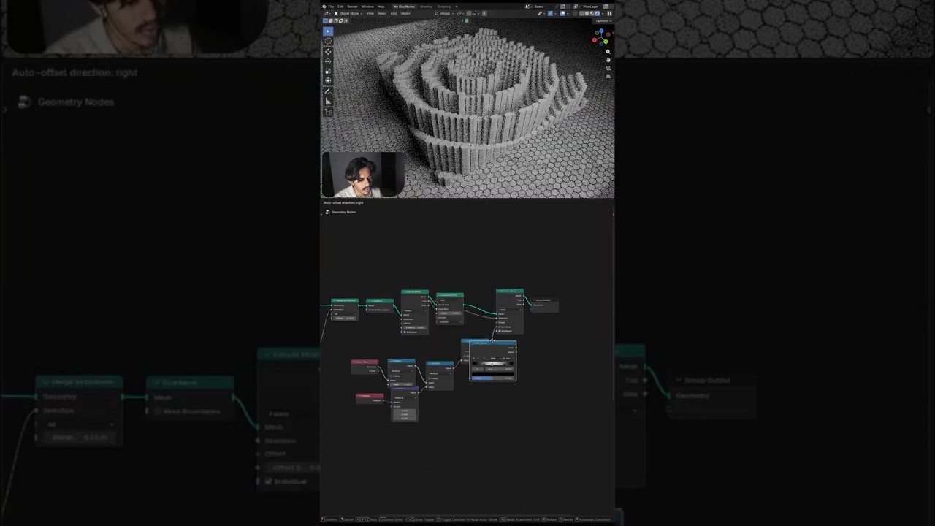
Task: Click the new scene icon beside Scene field
Action: (x=563, y=7)
